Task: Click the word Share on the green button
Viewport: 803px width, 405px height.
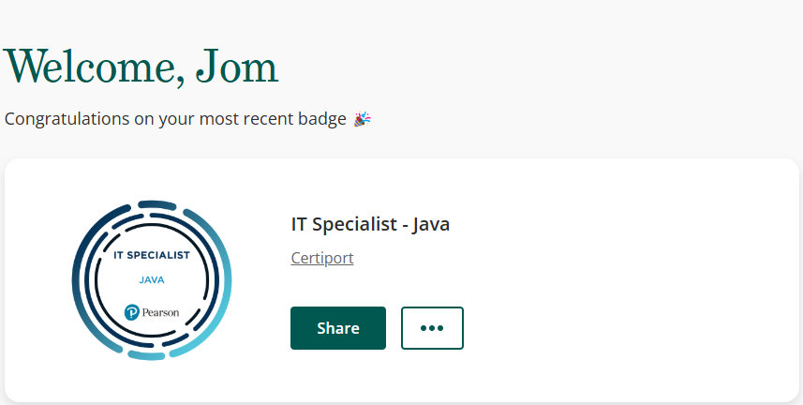Action: click(x=338, y=328)
